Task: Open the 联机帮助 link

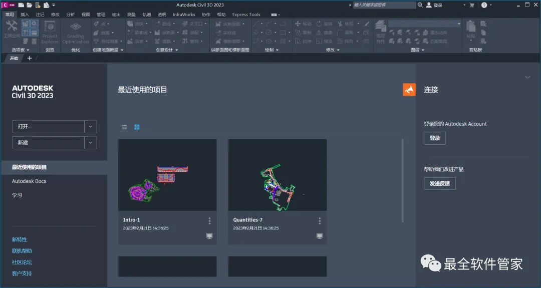Action: [22, 251]
